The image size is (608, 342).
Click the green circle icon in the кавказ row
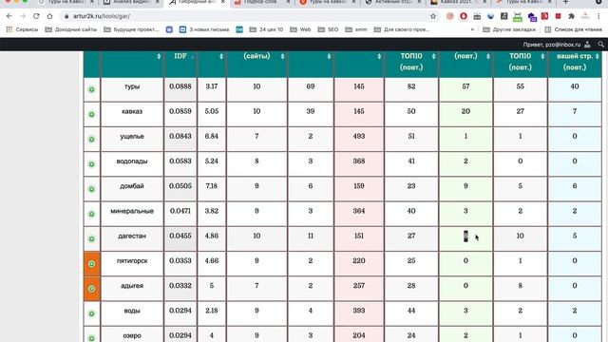click(x=91, y=114)
